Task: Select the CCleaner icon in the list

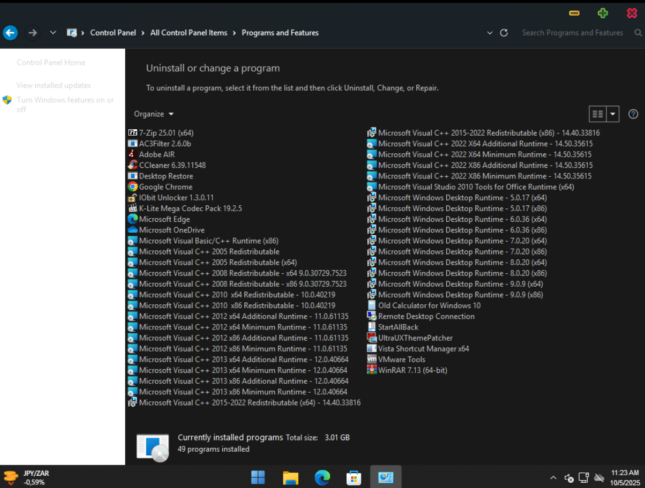Action: [x=133, y=165]
